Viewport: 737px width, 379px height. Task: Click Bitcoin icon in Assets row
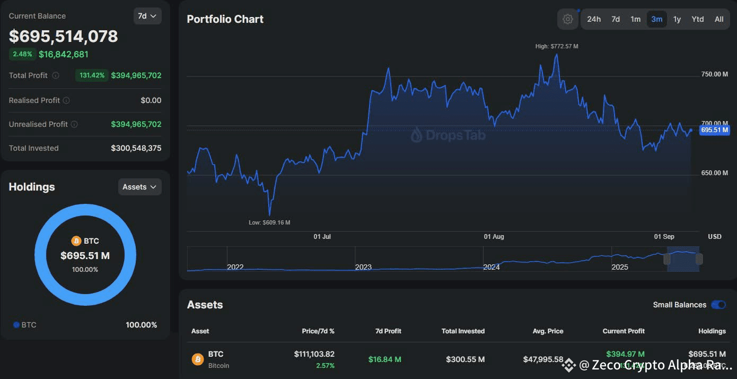(198, 359)
